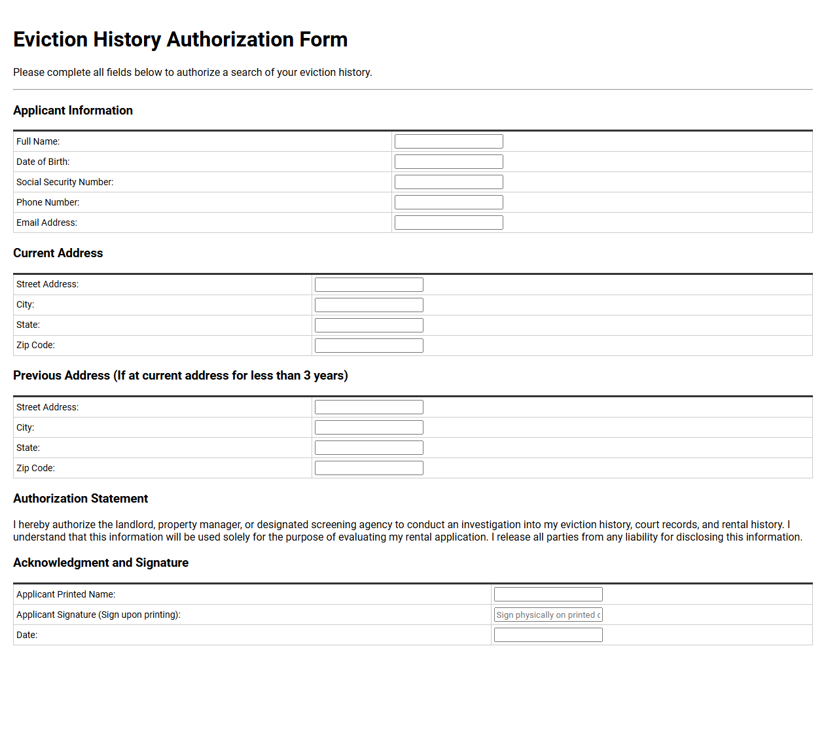
Task: Click the Phone Number input box
Action: pos(449,202)
